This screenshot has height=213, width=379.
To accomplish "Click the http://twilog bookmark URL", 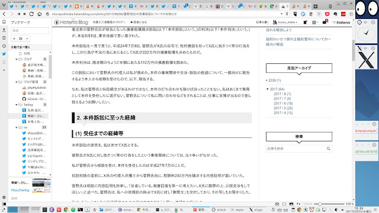I will [20, 191].
